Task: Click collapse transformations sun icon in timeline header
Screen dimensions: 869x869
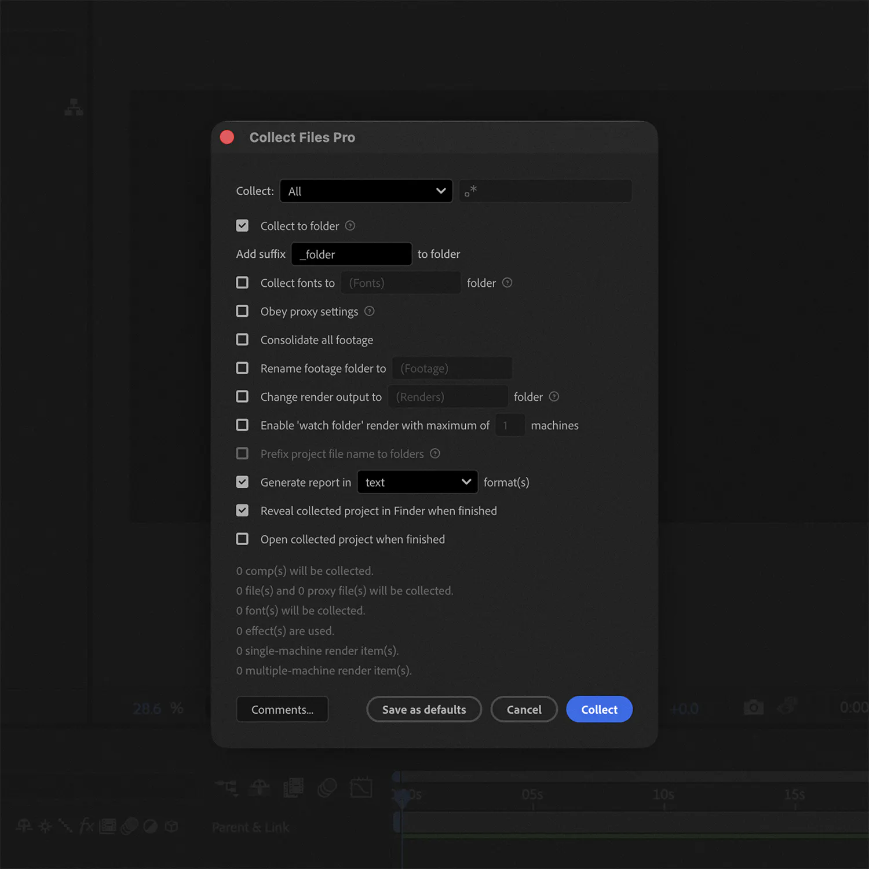Action: (x=45, y=826)
